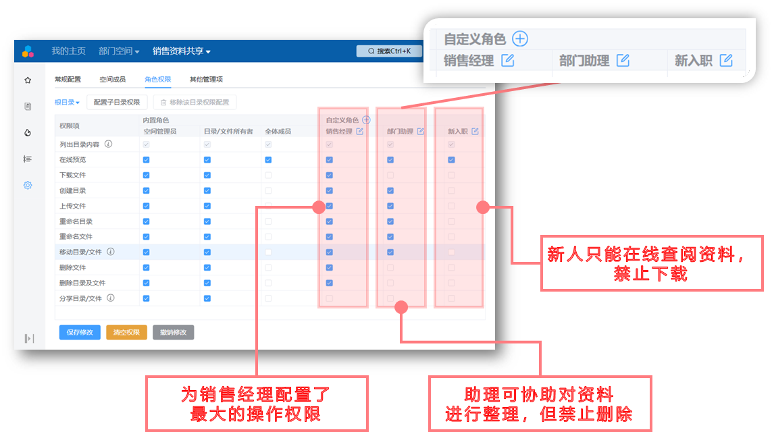Expand the 销售资料共享 dropdown
This screenshot has height=432, width=774.
pos(182,51)
